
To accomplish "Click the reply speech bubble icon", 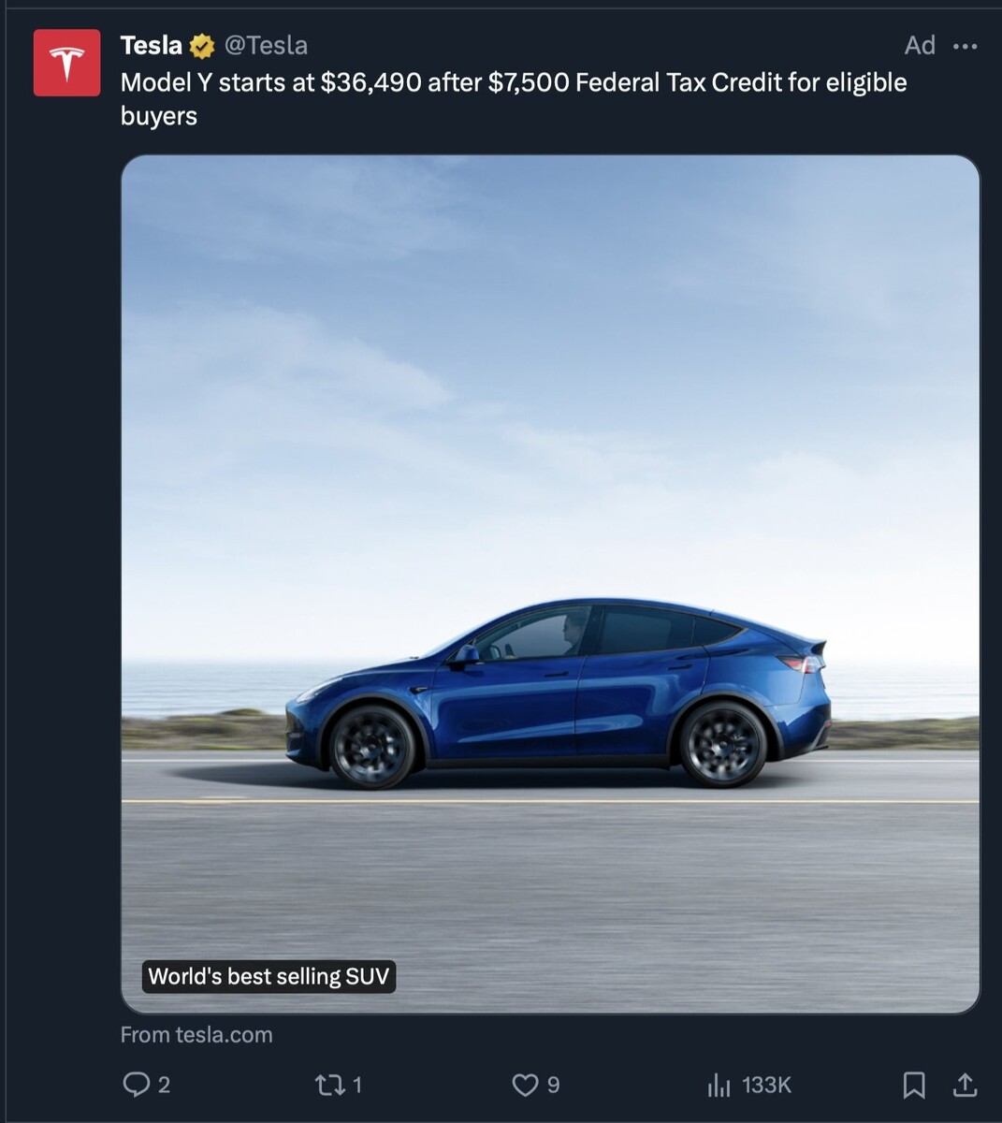I will click(137, 1085).
